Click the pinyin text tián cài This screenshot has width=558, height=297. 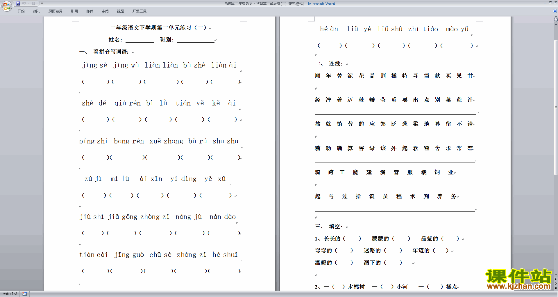[94, 255]
